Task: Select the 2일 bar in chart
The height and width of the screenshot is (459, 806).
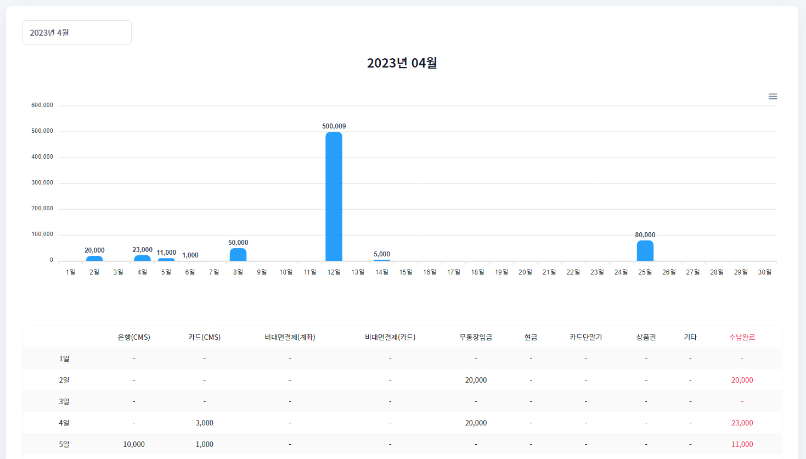Action: (x=94, y=258)
